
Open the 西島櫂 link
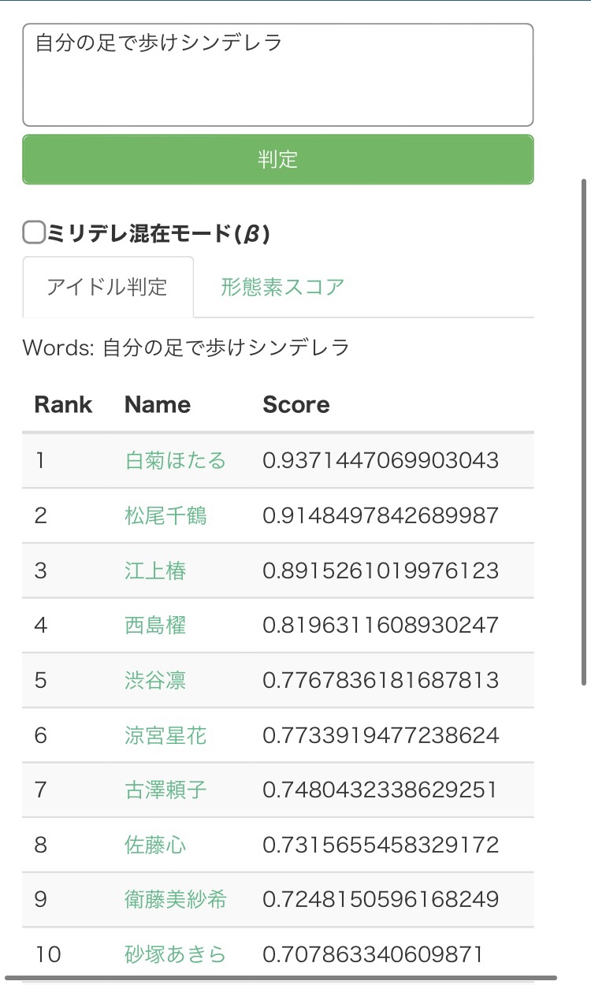(x=155, y=625)
